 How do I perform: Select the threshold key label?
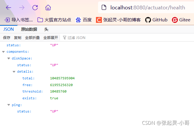(33, 91)
